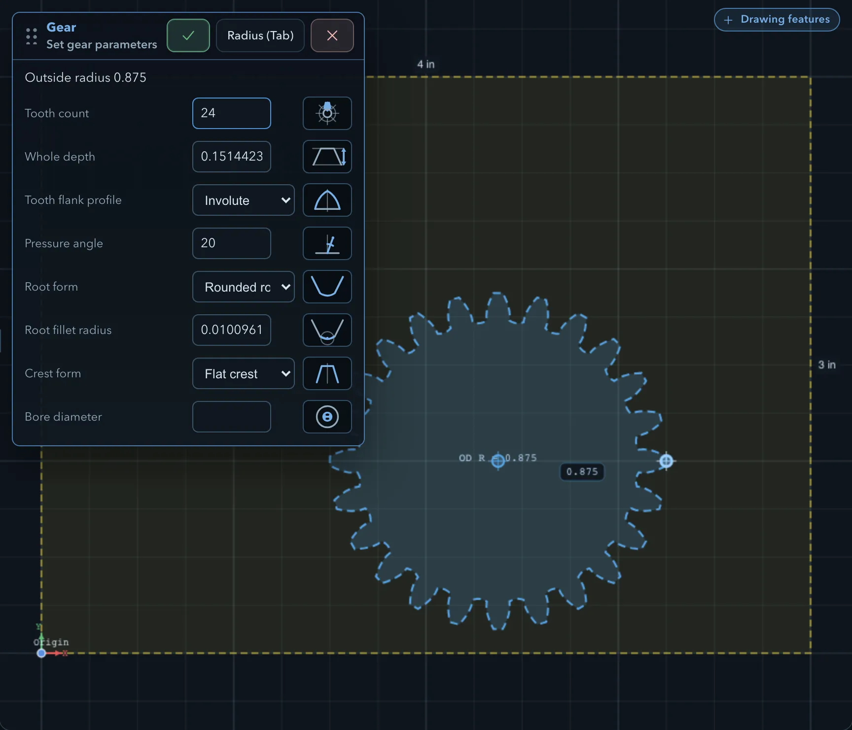
Task: Click the pressure angle icon
Action: point(327,243)
